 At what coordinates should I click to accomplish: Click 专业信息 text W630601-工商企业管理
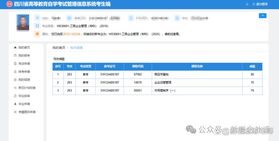point(83,26)
